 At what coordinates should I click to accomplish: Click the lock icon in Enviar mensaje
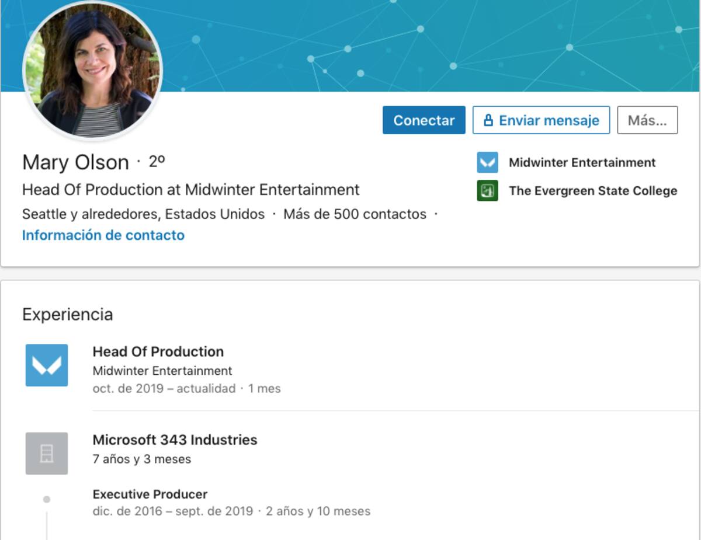coord(488,121)
